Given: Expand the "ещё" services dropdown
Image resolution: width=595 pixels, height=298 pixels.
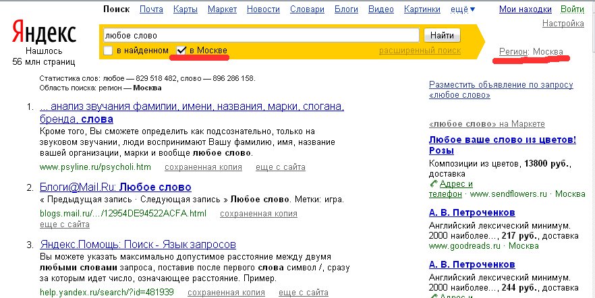Looking at the screenshot, I should (x=463, y=9).
